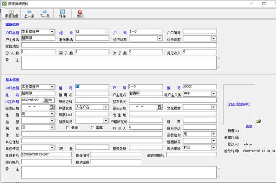This screenshot has height=184, width=276.
Task: Open the 出生日期 calendar picker icon
Action: pos(45,100)
